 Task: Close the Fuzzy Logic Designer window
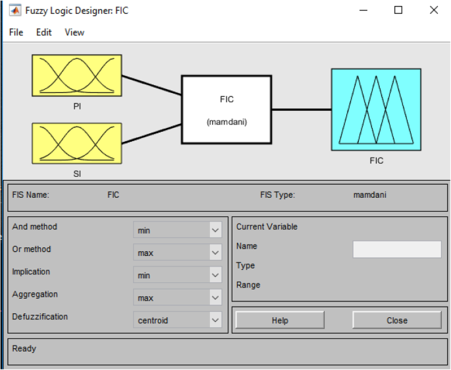(x=434, y=11)
